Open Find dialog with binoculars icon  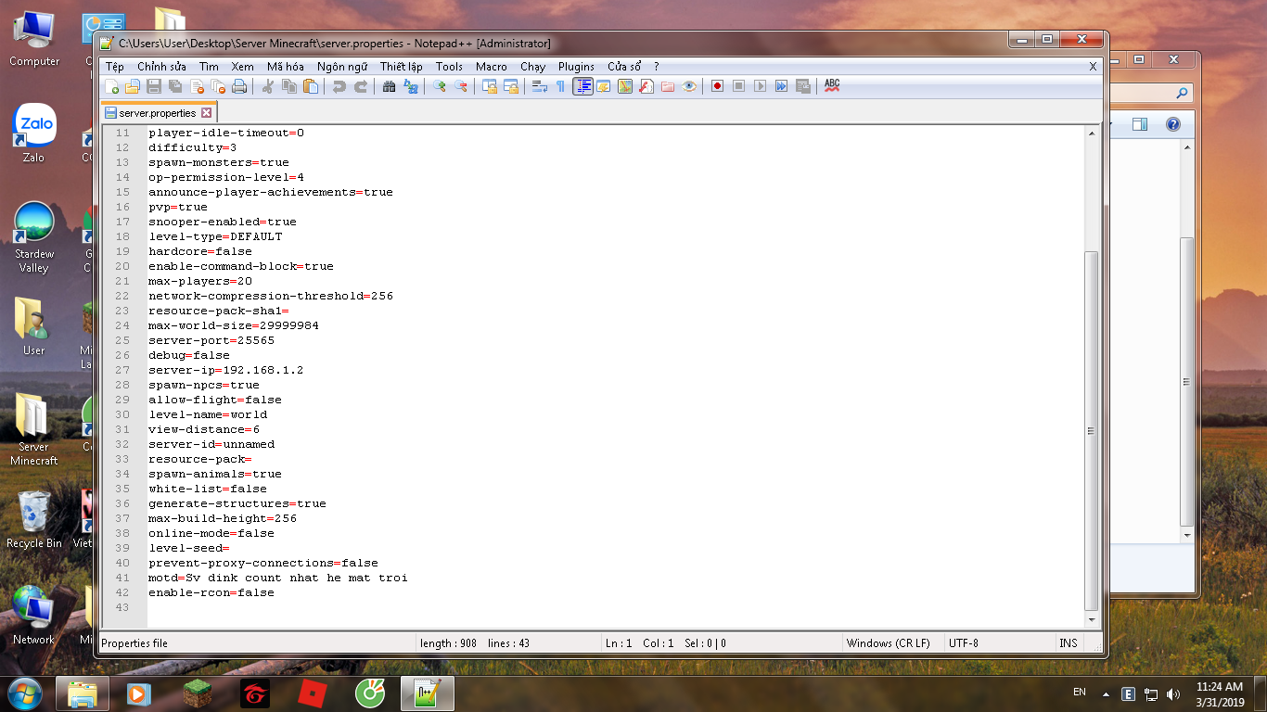(x=389, y=86)
